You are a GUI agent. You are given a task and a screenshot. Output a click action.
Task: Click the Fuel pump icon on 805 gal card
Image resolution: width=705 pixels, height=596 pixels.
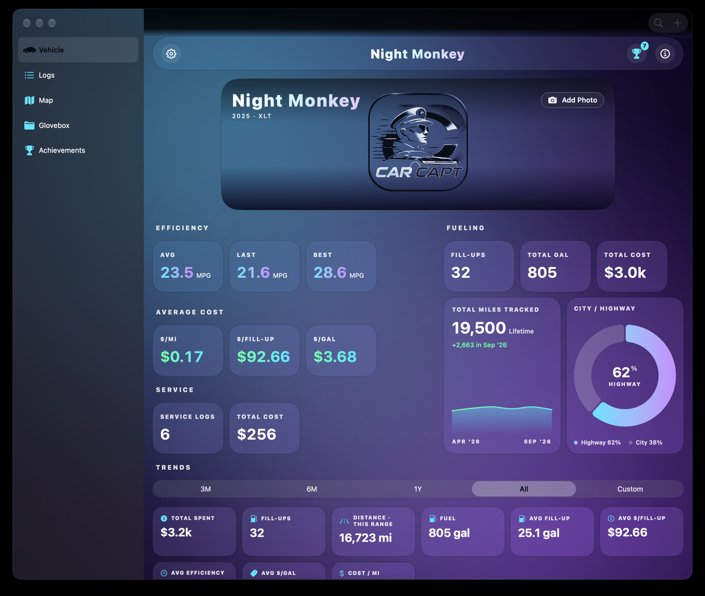432,518
